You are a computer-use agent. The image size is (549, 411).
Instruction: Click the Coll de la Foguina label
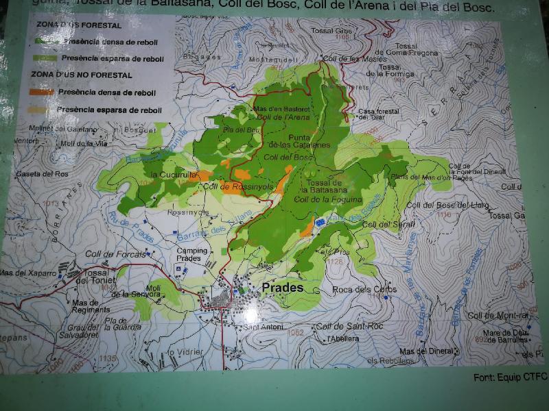tap(327, 199)
